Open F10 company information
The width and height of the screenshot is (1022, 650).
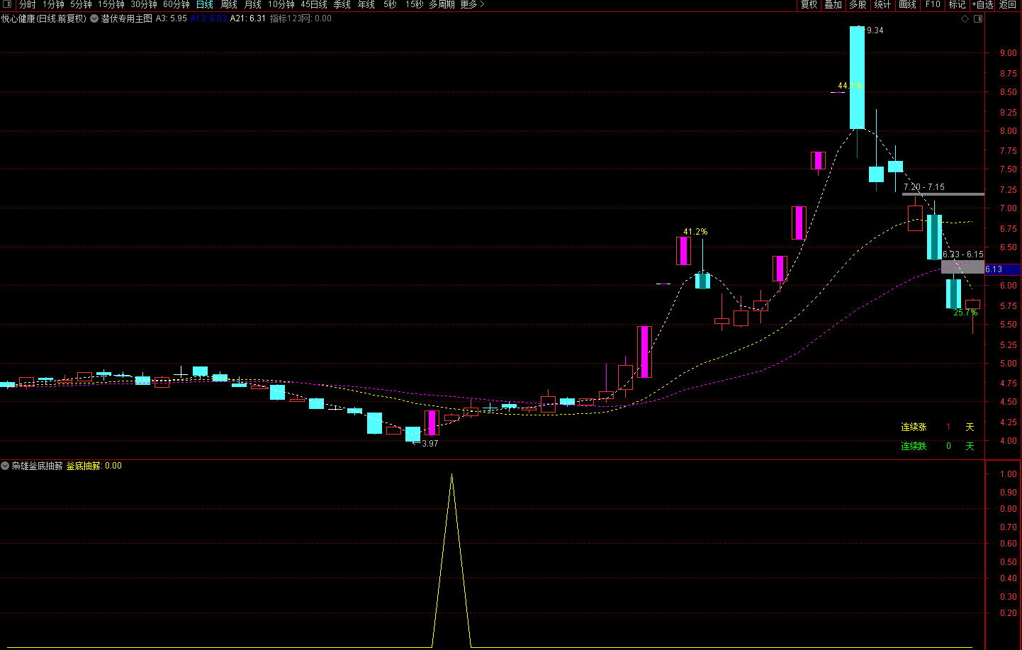[x=933, y=5]
